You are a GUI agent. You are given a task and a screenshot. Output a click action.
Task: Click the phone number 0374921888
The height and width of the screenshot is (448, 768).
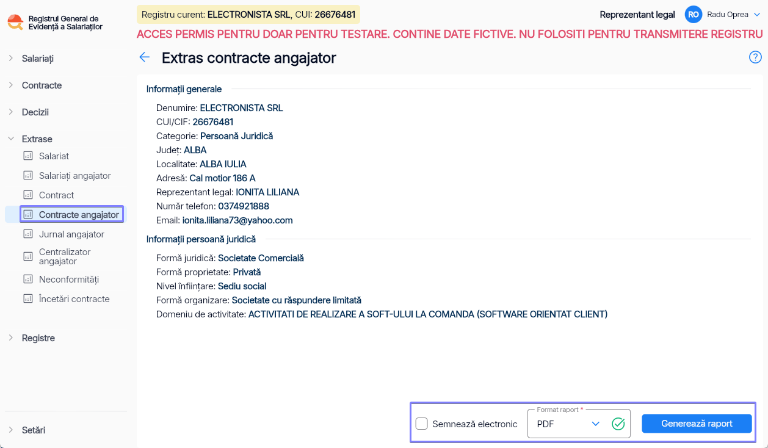(244, 206)
